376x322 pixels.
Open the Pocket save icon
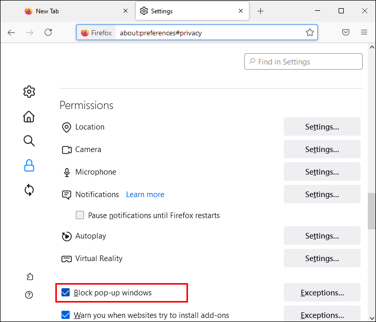coord(346,32)
